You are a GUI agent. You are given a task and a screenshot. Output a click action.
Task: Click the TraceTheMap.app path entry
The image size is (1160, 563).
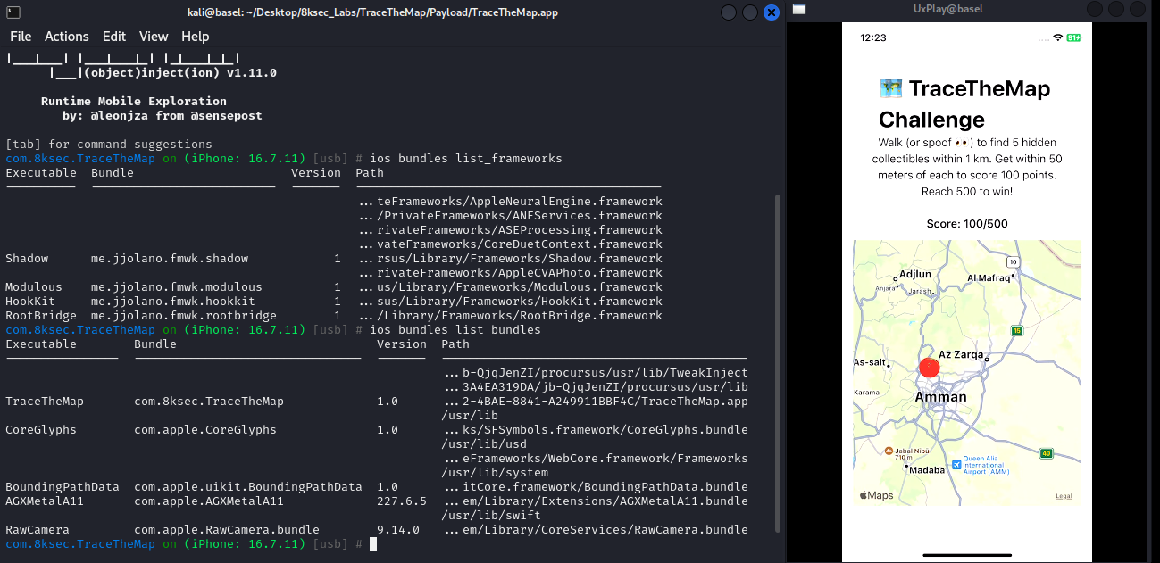(595, 401)
